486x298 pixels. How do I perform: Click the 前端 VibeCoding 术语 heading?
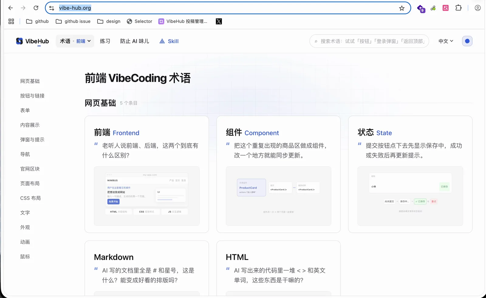pyautogui.click(x=138, y=78)
